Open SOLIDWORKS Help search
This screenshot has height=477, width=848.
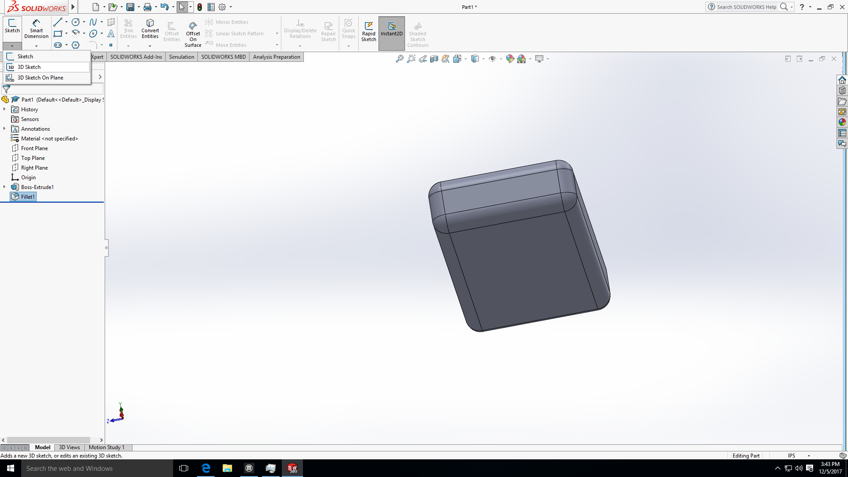746,7
